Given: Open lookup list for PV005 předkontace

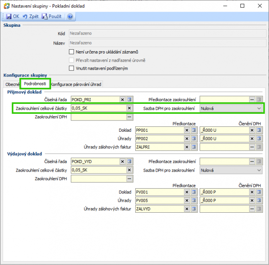Looking at the screenshot, I should tap(194, 201).
